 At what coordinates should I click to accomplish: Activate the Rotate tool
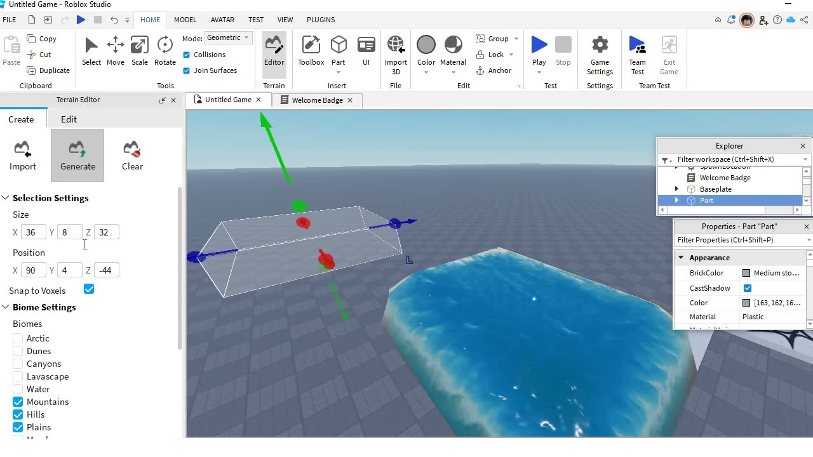point(165,51)
